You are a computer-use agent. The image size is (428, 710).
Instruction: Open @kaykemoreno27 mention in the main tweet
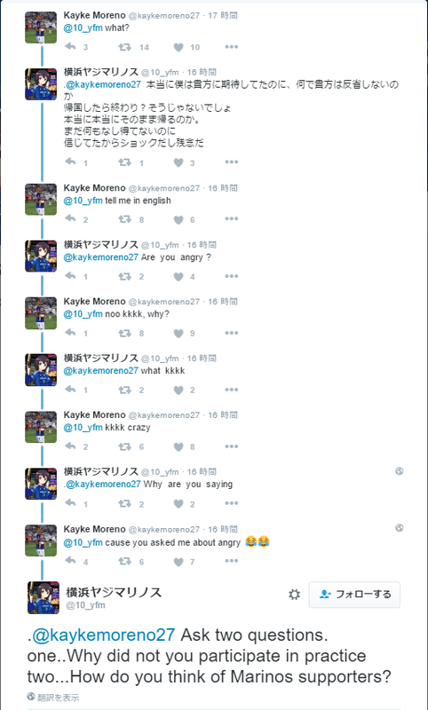103,635
